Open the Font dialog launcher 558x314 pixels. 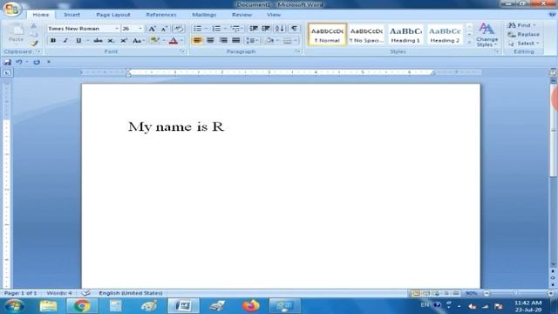click(x=183, y=51)
